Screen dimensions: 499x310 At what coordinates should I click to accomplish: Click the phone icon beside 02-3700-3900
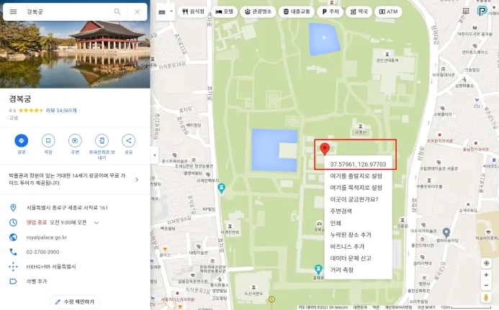(x=13, y=252)
